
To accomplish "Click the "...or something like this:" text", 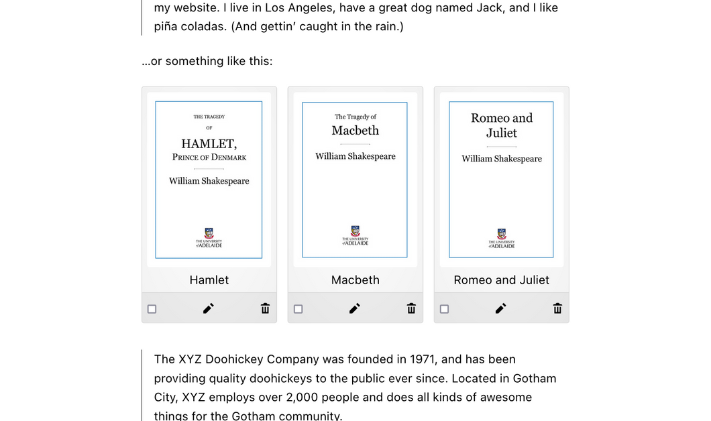I will (207, 61).
